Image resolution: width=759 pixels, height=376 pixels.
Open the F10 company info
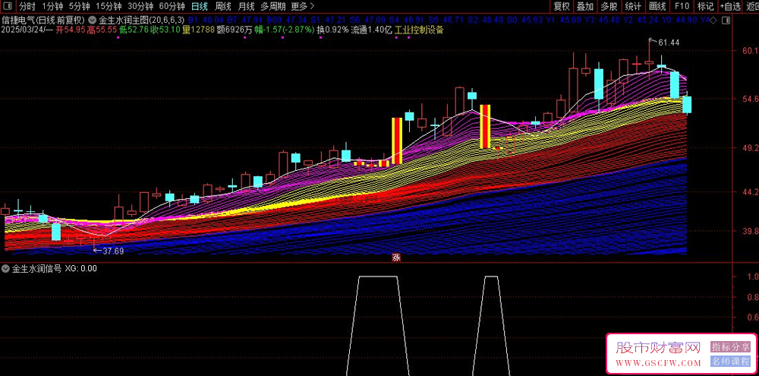[682, 6]
